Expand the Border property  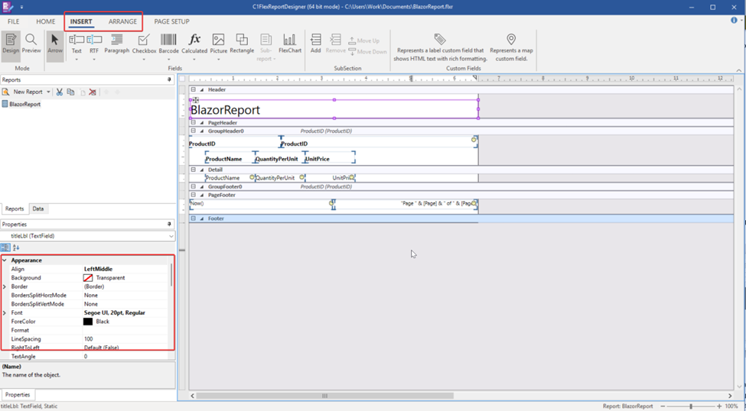[x=5, y=286]
